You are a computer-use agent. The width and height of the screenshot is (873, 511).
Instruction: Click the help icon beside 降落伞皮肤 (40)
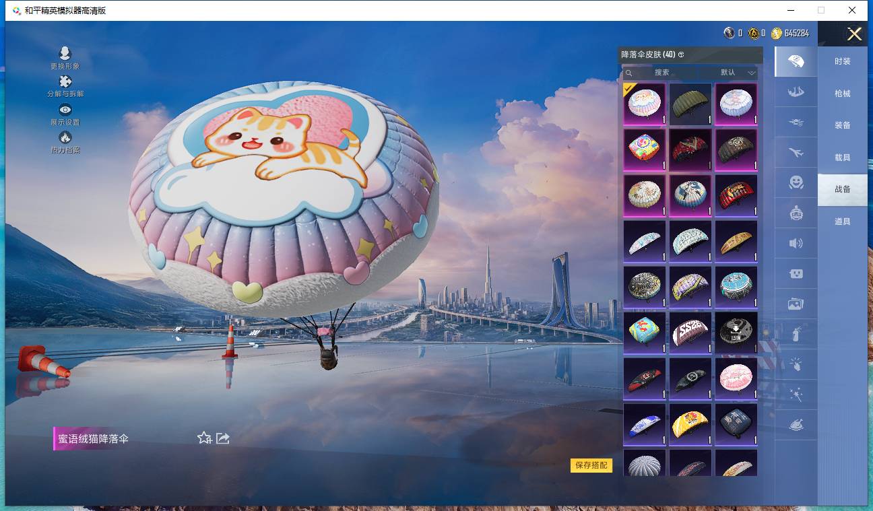[x=681, y=55]
